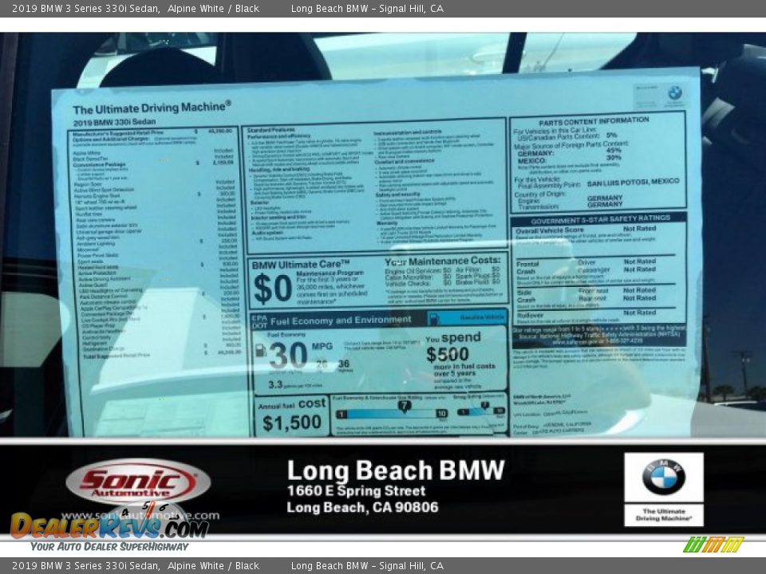This screenshot has width=766, height=574.
Task: Click 'The Ultimate Driving Machine' box under the BMW logo
Action: [x=663, y=515]
